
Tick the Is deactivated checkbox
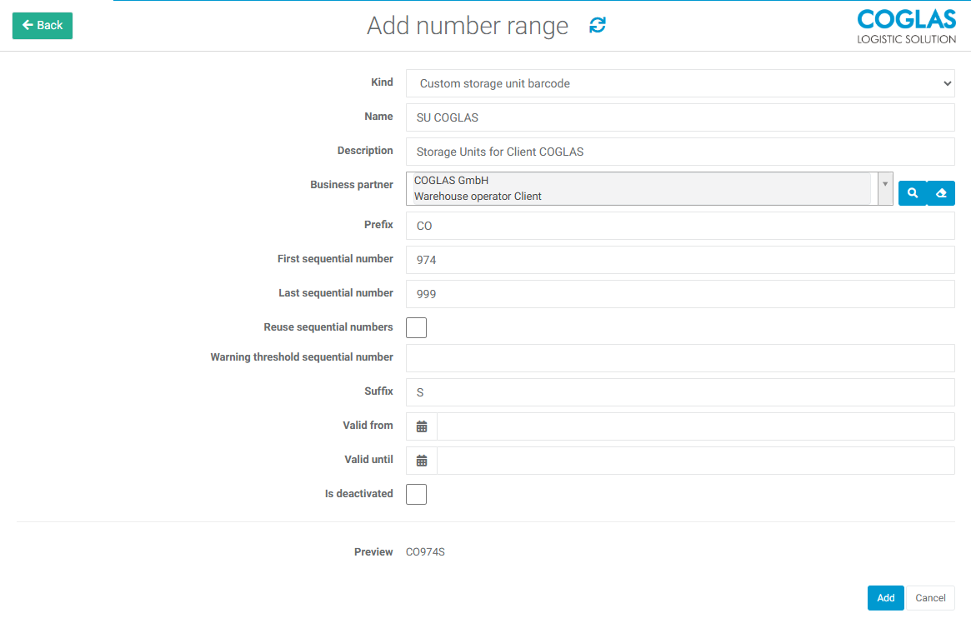pos(416,494)
